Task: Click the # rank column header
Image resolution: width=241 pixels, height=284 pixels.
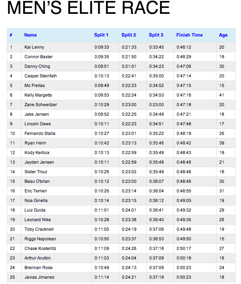Action: tap(11, 35)
